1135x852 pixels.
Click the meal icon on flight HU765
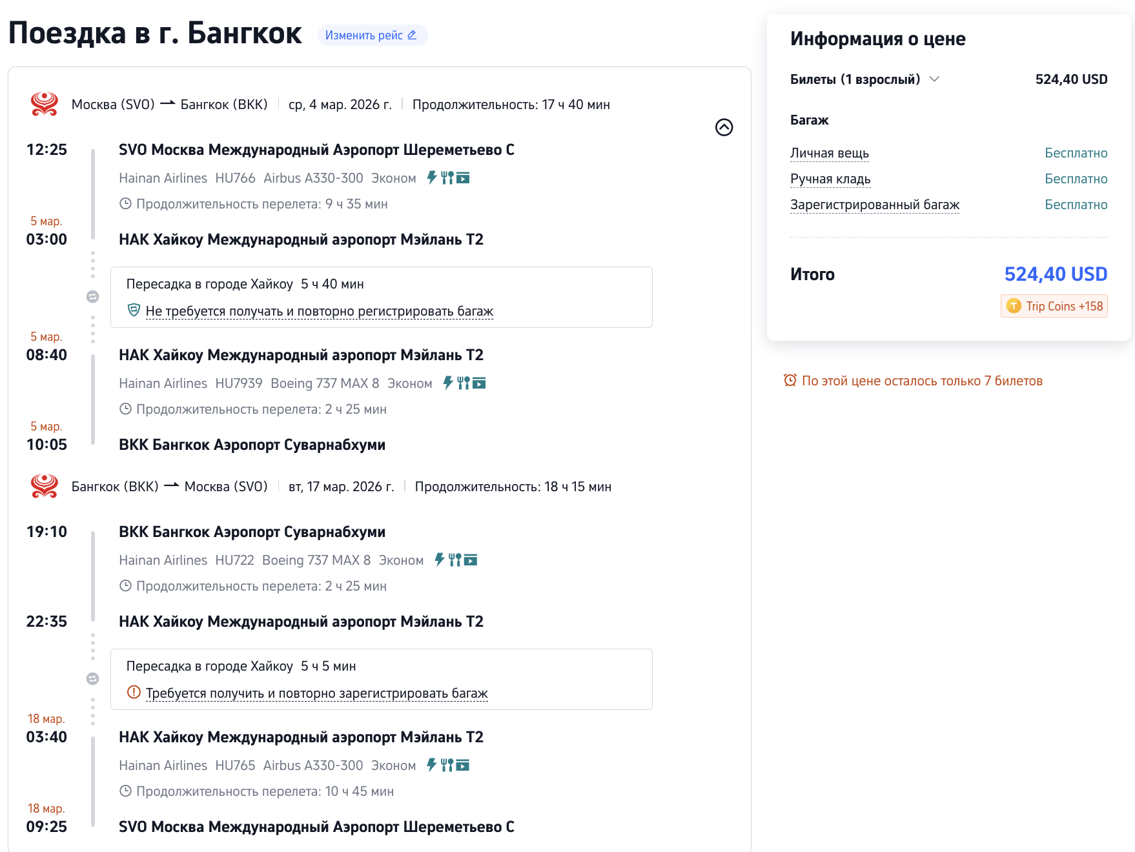click(x=447, y=766)
